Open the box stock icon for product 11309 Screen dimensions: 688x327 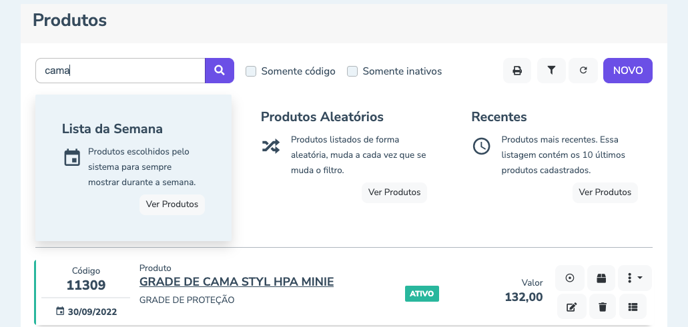(601, 278)
